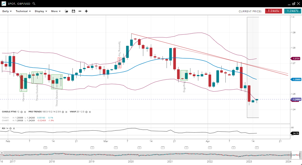Click the range selector handle on the overview timeline
The width and height of the screenshot is (302, 165).
pos(296,155)
